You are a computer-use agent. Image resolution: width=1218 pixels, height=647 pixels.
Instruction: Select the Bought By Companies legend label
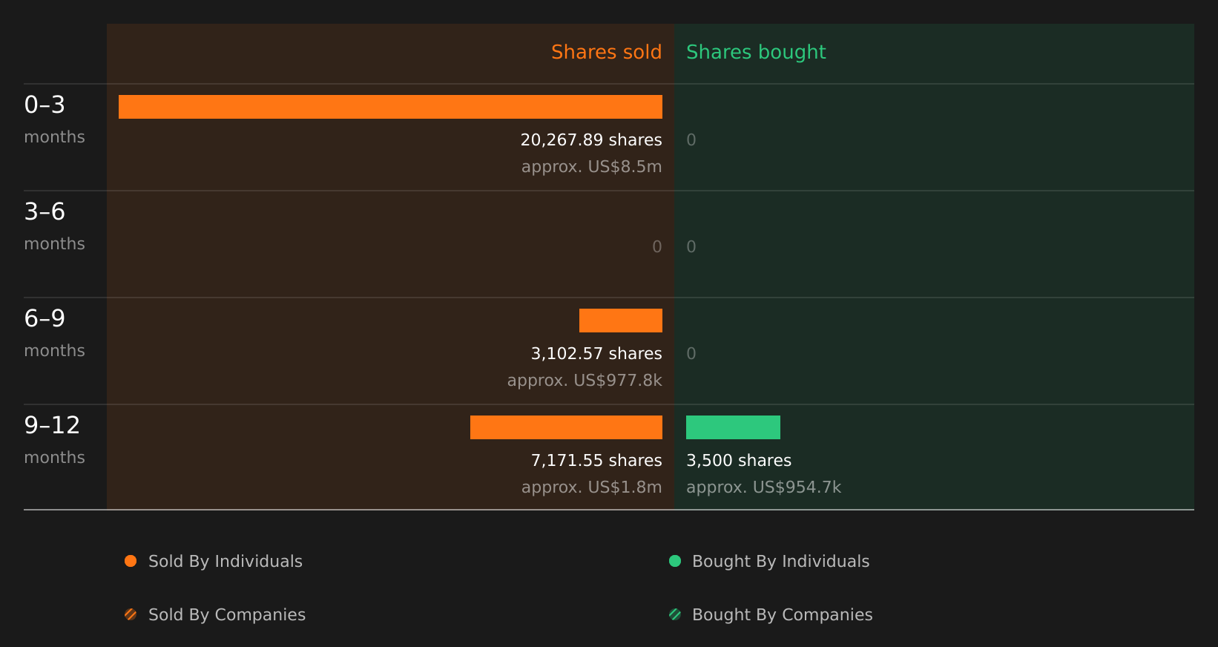tap(782, 615)
